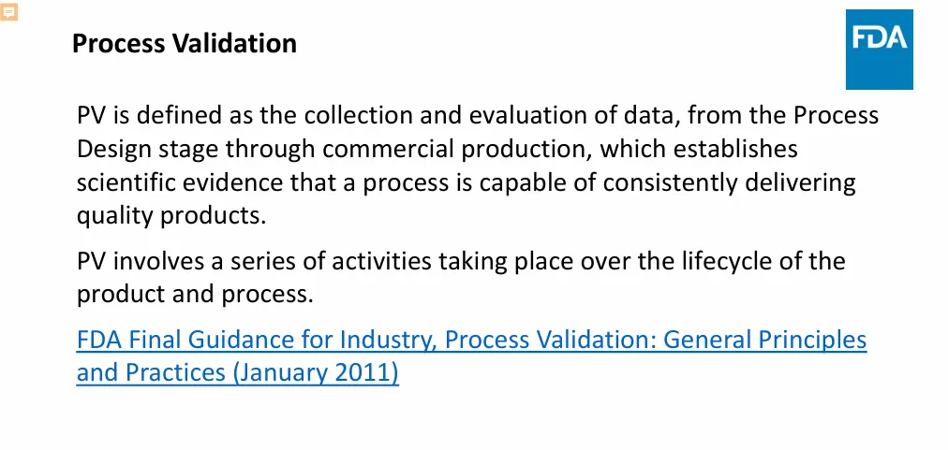948x450 pixels.
Task: Click the "and Practices (January 2011)" link text
Action: pyautogui.click(x=238, y=372)
